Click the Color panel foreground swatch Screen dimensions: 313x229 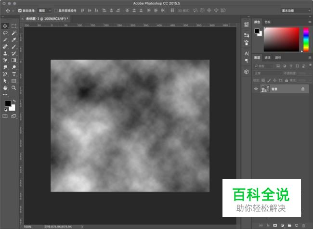[257, 31]
